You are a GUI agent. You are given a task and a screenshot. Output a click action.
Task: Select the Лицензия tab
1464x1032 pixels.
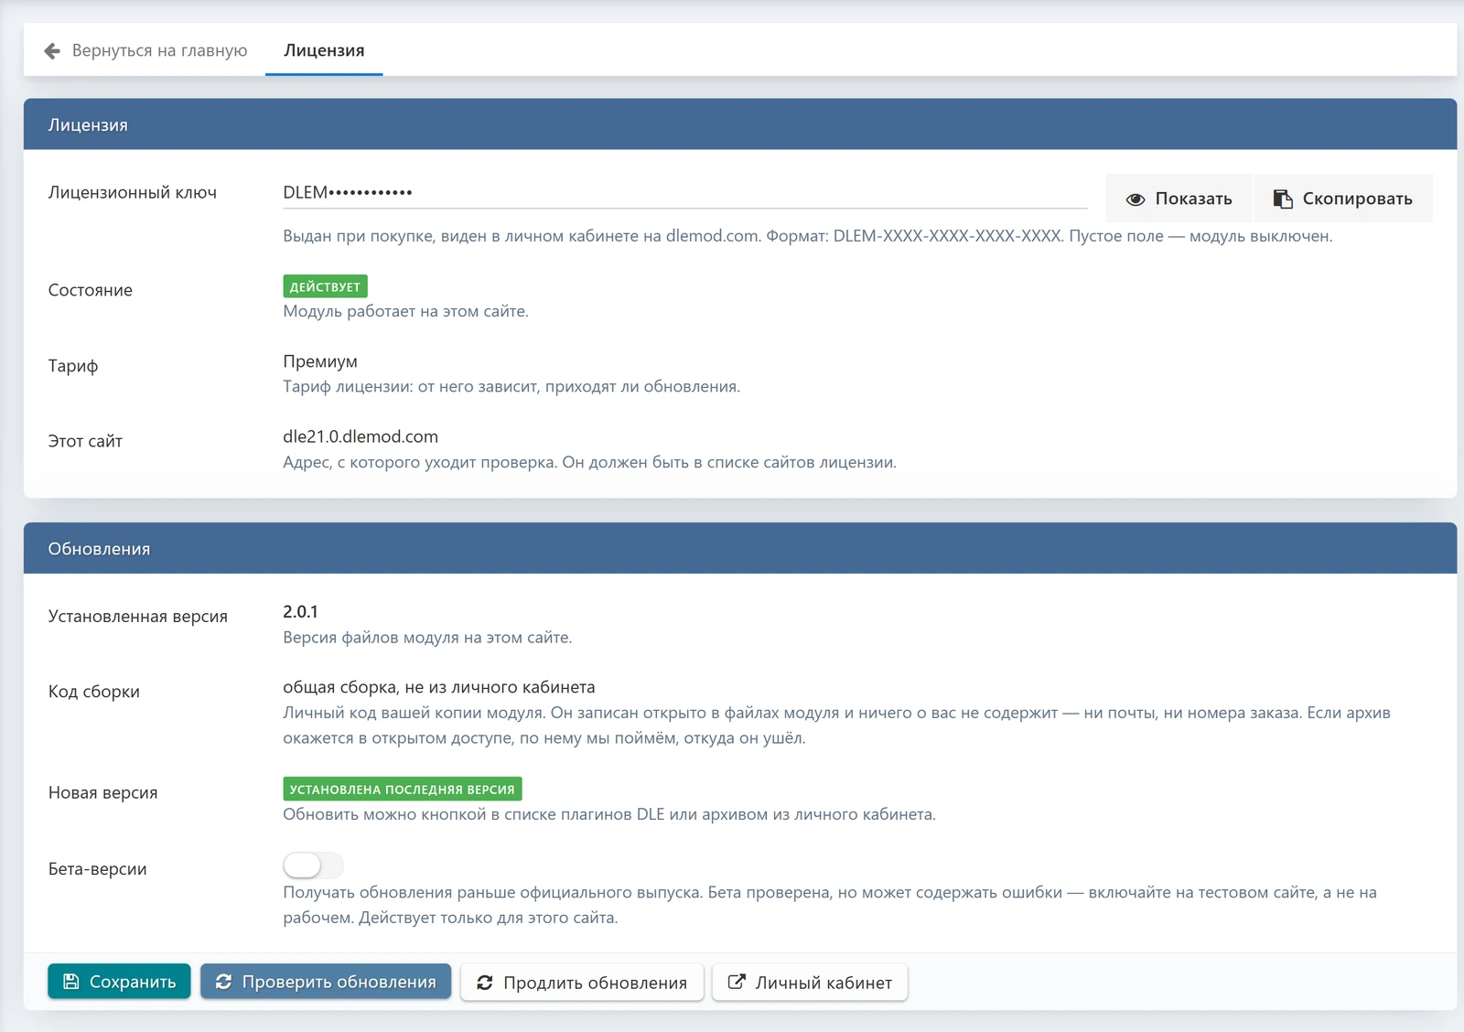(x=324, y=50)
